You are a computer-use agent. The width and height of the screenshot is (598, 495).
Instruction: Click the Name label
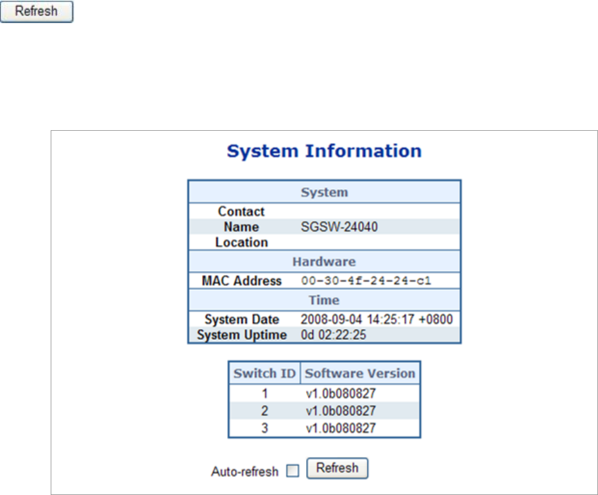point(241,227)
